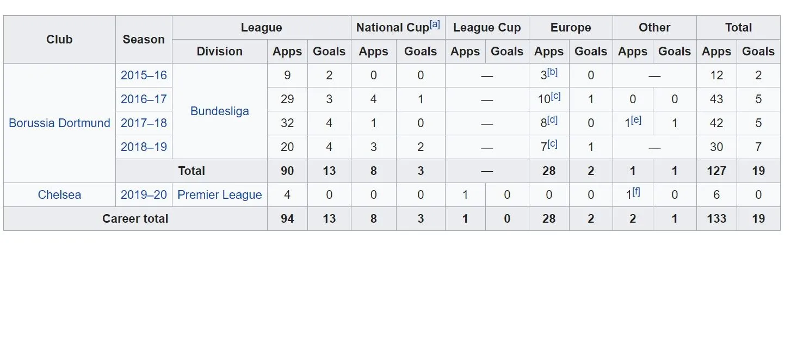This screenshot has height=352, width=791.
Task: Click footnote [c] in 2016–17 Europe apps
Action: tap(555, 96)
